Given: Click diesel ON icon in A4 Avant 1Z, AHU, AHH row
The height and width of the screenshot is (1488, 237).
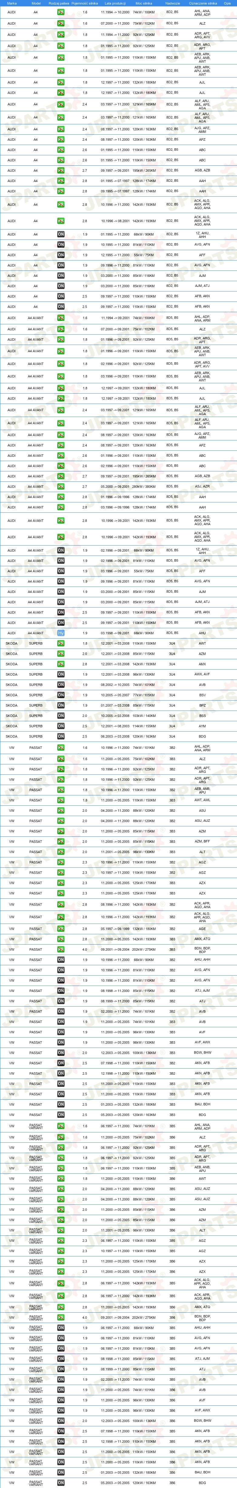Looking at the screenshot, I should pyautogui.click(x=61, y=550).
